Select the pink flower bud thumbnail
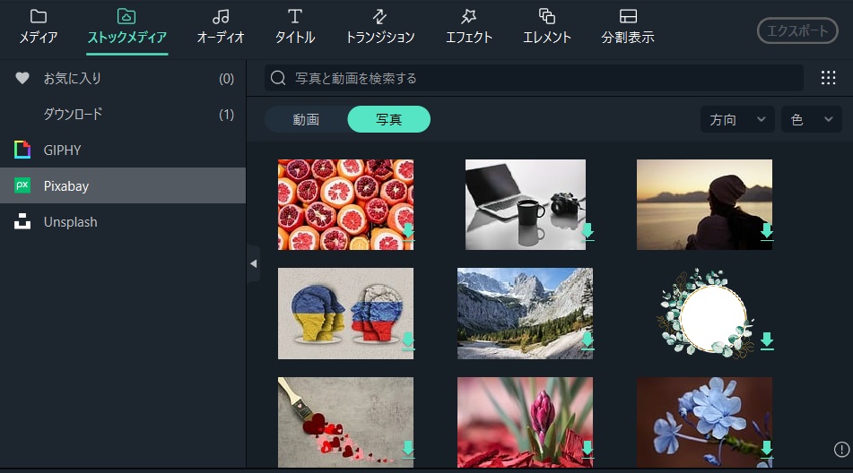 tap(525, 423)
